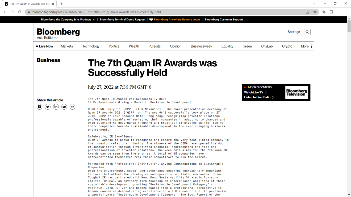Click the July 27, 2022 timestamp
This screenshot has width=351, height=197.
119,87
